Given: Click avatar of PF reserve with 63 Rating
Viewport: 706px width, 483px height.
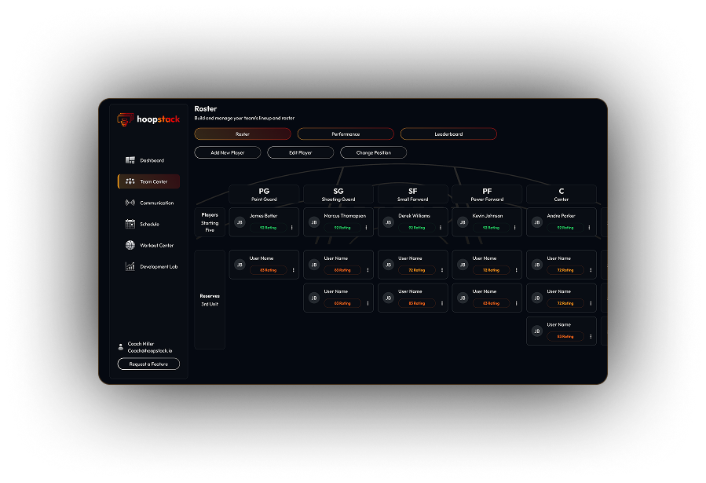Looking at the screenshot, I should tap(463, 298).
